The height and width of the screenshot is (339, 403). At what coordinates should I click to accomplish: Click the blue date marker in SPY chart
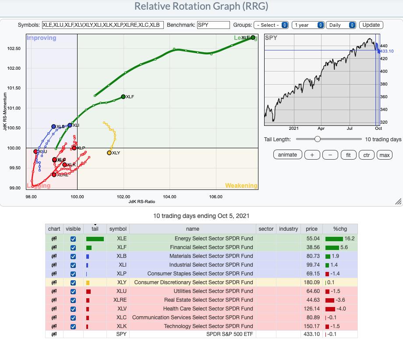(x=377, y=80)
